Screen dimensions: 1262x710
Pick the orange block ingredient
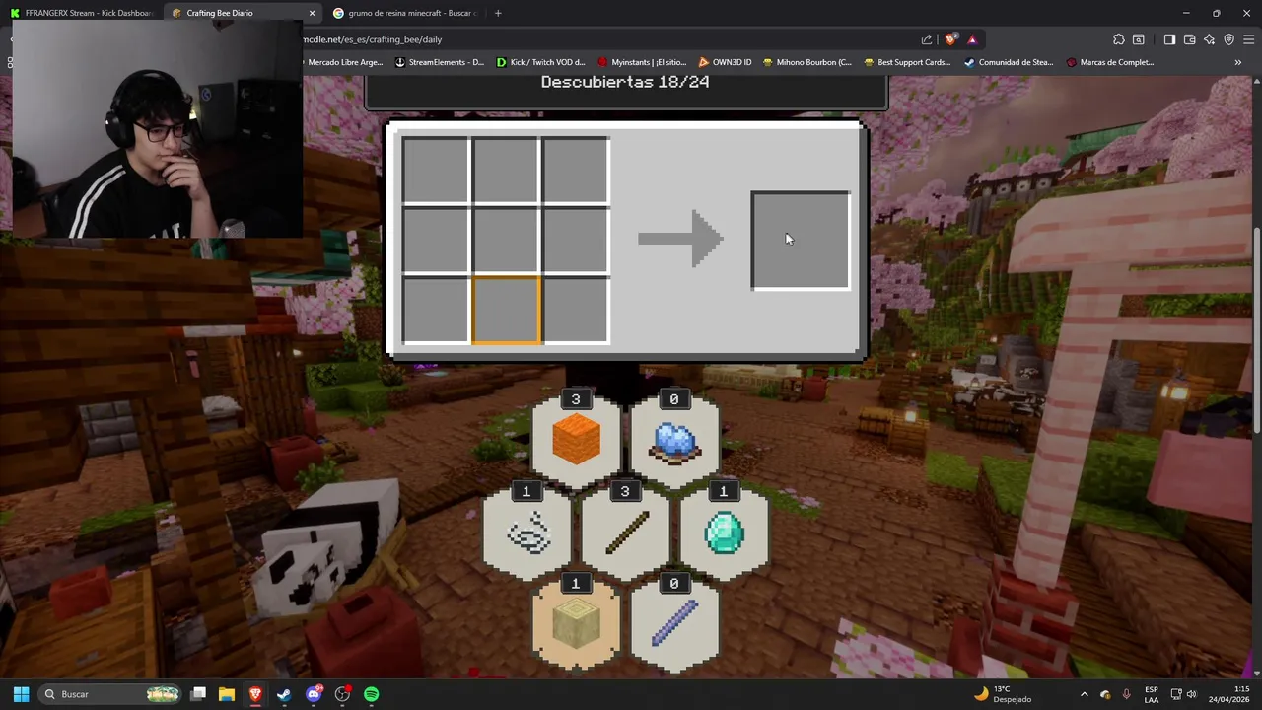pyautogui.click(x=576, y=440)
